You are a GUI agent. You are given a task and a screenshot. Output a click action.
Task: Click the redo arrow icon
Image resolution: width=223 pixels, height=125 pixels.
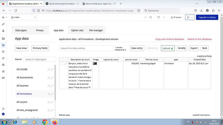click(164, 17)
